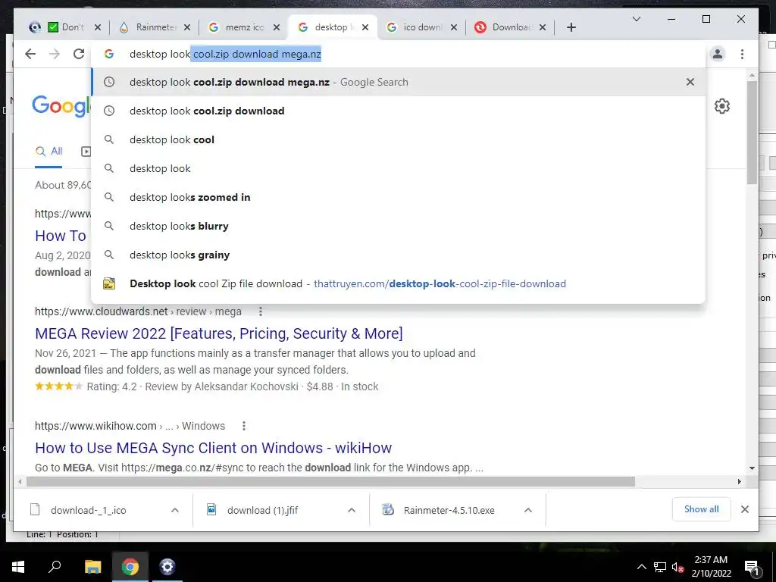
Task: Select suggestion desktop look cool.zip download
Action: (x=399, y=111)
